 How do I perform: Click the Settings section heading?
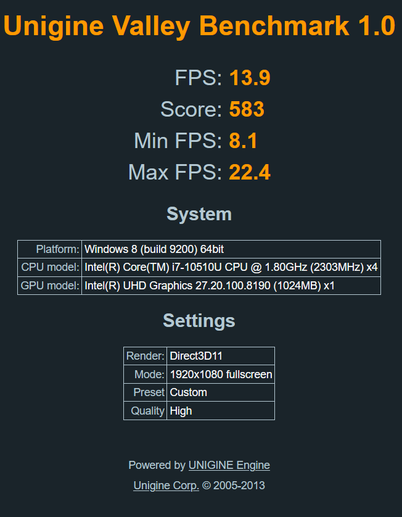(x=199, y=321)
